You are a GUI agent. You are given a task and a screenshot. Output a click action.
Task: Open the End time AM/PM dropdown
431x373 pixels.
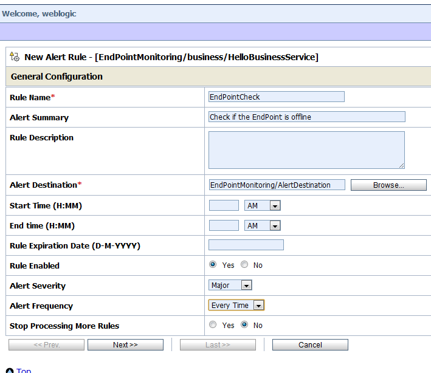(263, 225)
